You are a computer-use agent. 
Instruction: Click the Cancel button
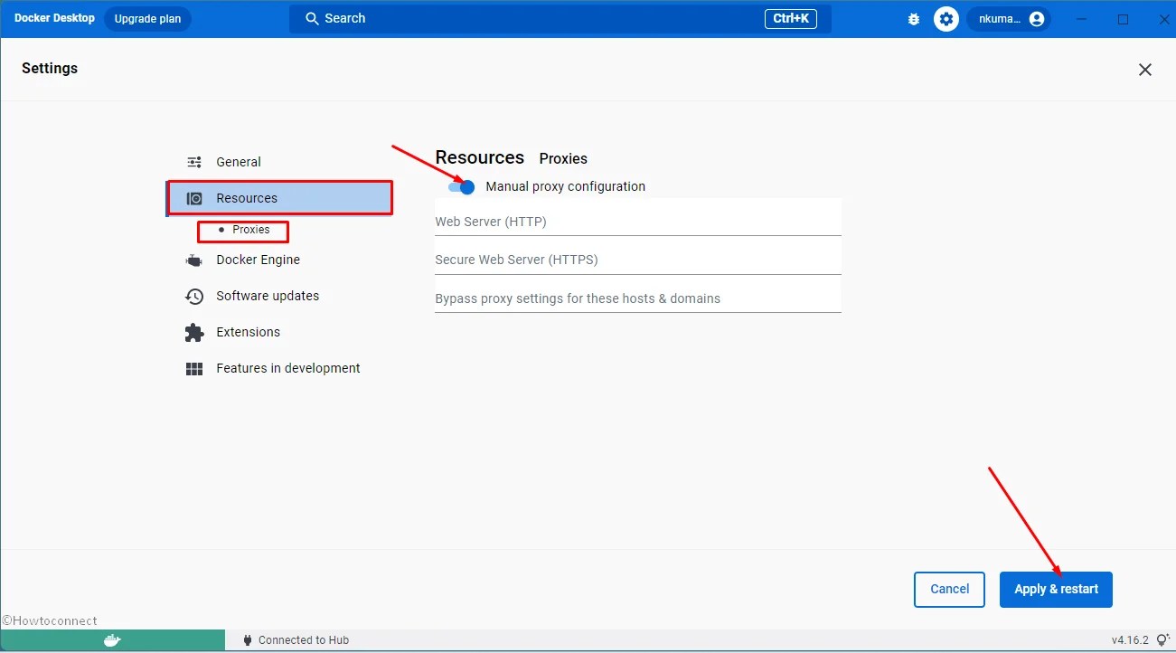(949, 589)
